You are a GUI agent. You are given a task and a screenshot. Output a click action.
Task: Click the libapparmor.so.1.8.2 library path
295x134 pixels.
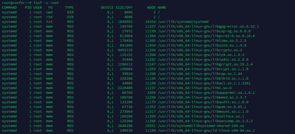click(206, 93)
